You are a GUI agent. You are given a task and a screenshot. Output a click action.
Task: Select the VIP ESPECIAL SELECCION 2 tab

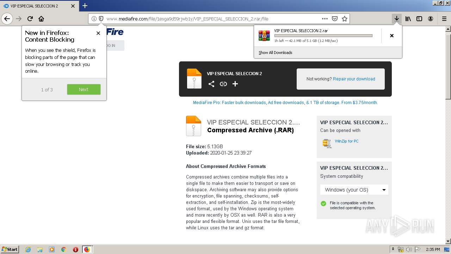click(39, 6)
